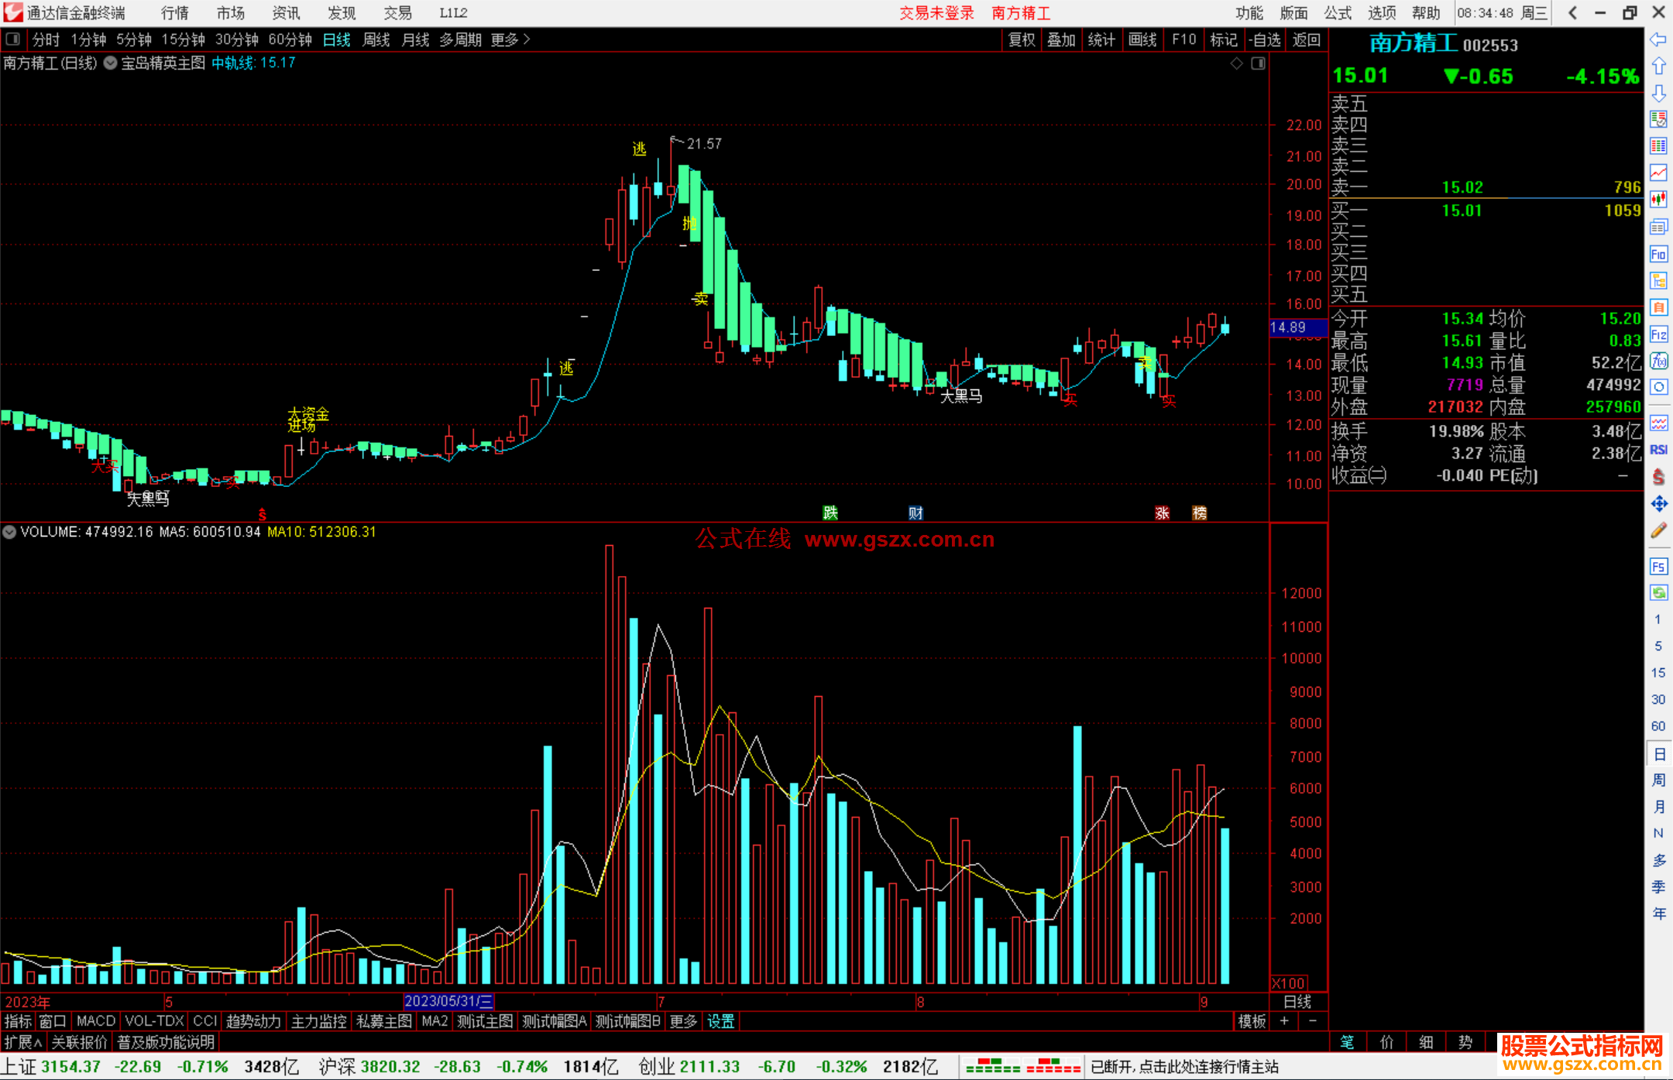Click the 复权 button
1673x1080 pixels.
[x=1021, y=39]
